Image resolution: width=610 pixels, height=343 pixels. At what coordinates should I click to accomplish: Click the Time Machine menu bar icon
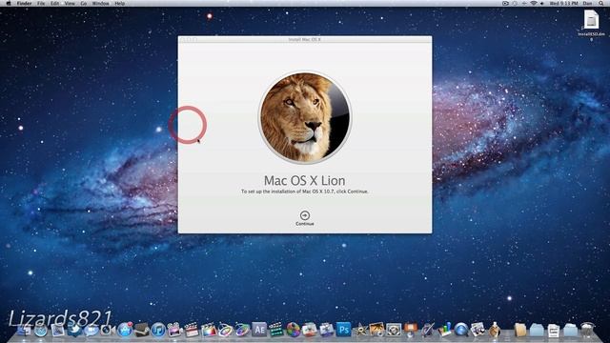[515, 3]
